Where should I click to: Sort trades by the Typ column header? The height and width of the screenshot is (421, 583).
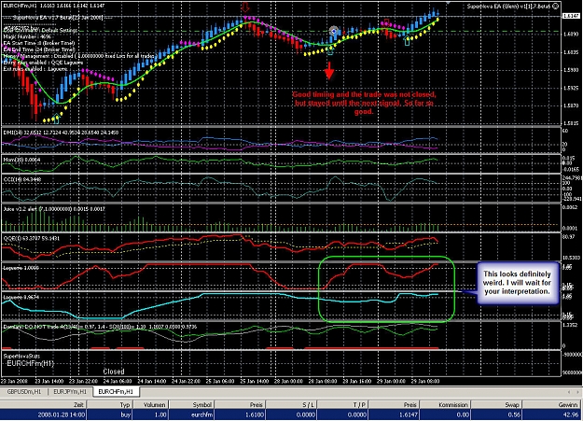109,405
